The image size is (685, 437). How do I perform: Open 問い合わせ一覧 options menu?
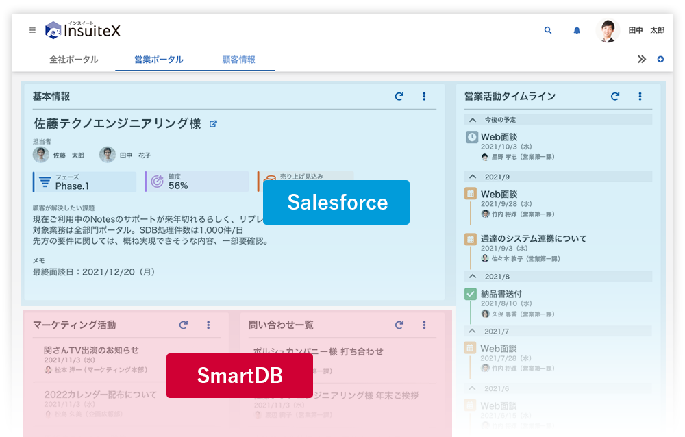(x=424, y=325)
